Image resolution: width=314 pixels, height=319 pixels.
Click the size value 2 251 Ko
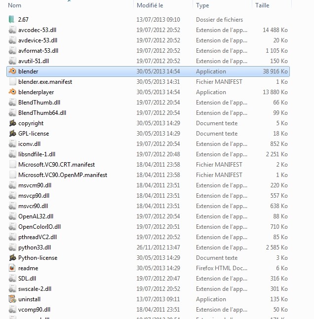point(276,154)
